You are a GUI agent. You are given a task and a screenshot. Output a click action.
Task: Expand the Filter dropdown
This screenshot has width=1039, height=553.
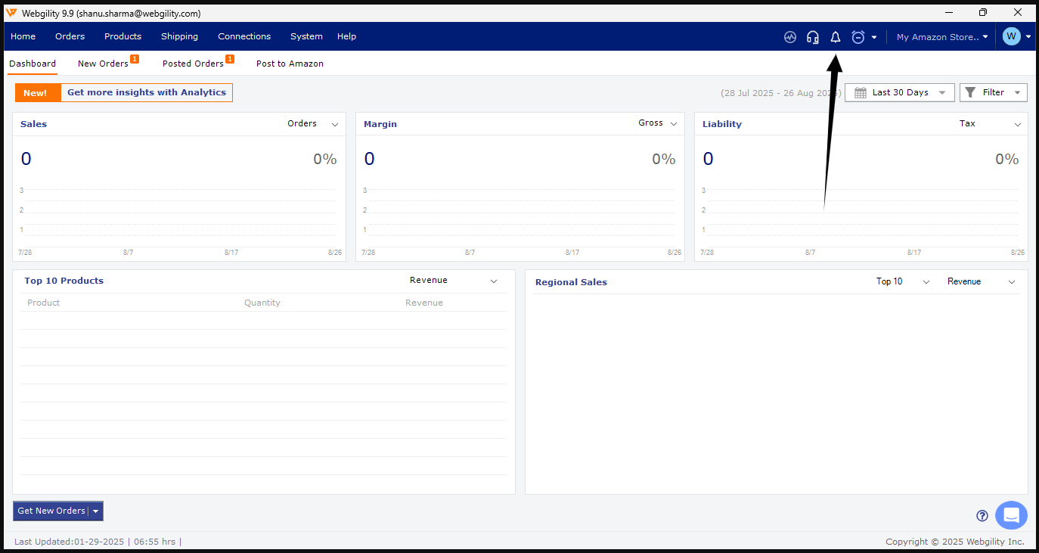(x=994, y=93)
